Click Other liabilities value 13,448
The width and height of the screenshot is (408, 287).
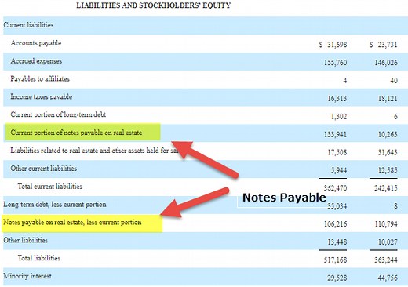tap(337, 242)
